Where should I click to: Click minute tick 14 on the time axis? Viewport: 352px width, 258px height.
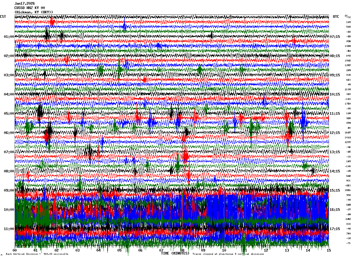pyautogui.click(x=308, y=250)
